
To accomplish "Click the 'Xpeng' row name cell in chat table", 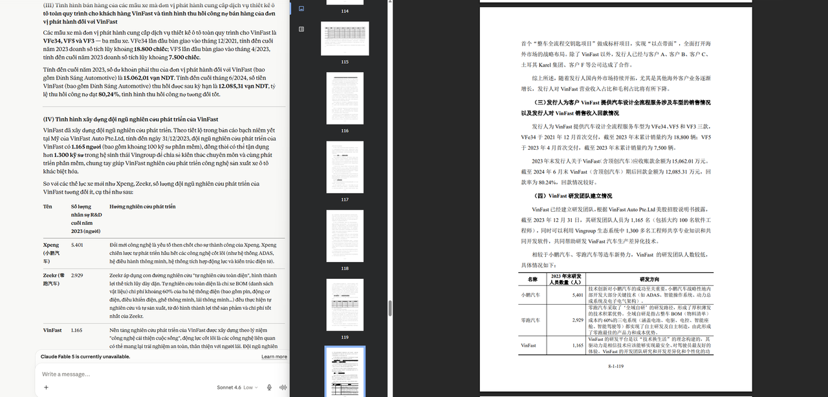I will [52, 253].
